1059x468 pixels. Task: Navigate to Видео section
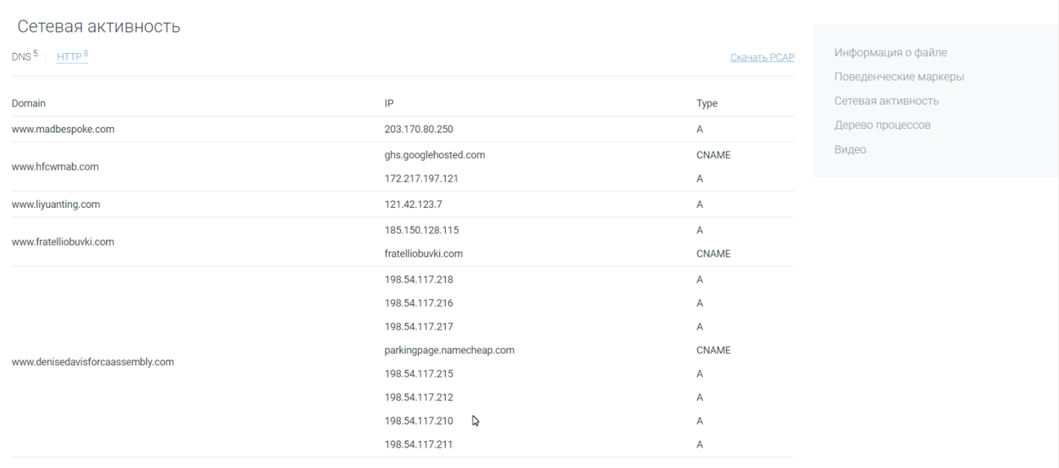point(850,150)
